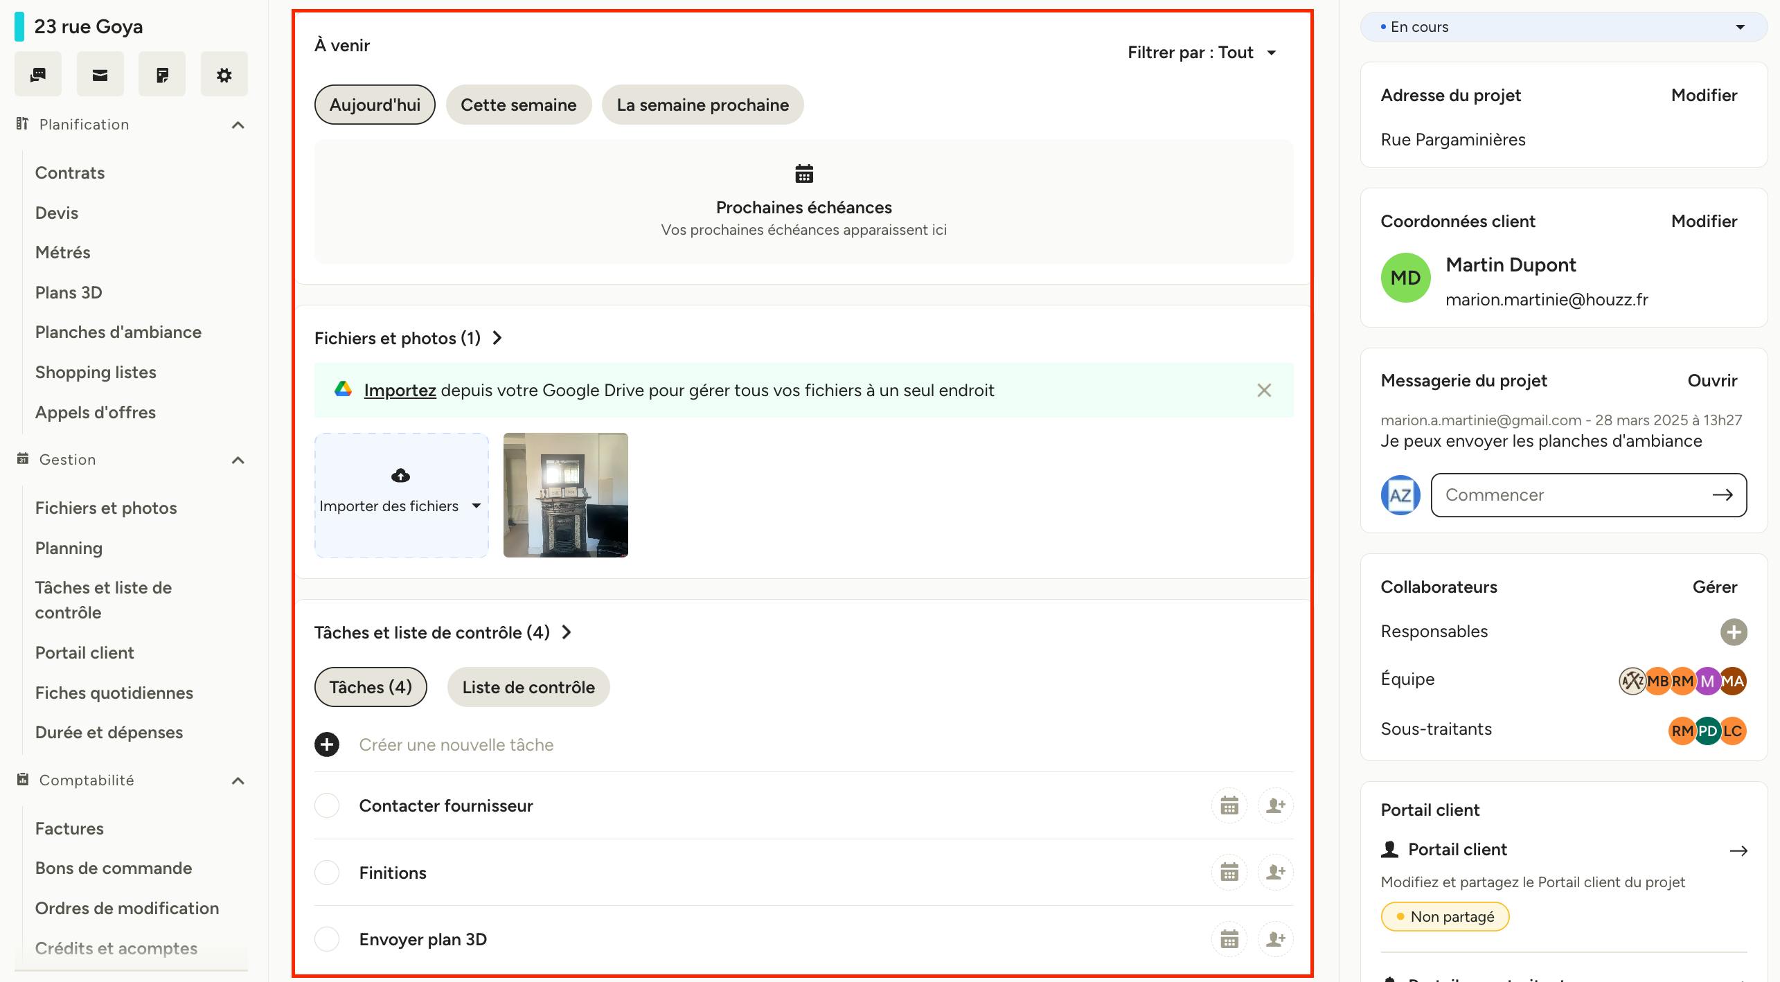Check off the Finitions task

click(327, 873)
